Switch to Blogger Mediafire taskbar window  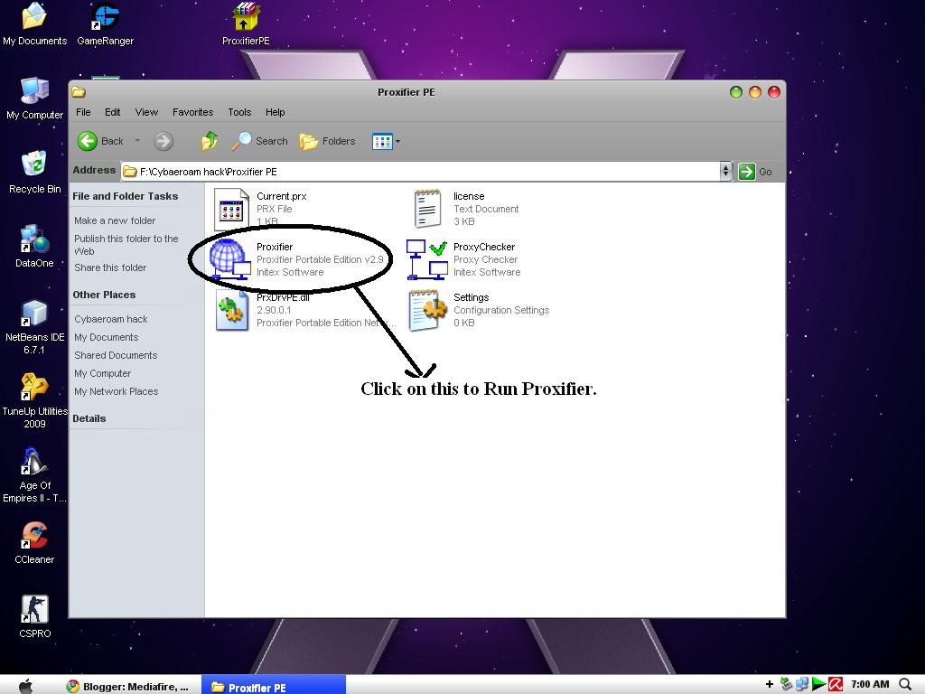[x=127, y=687]
